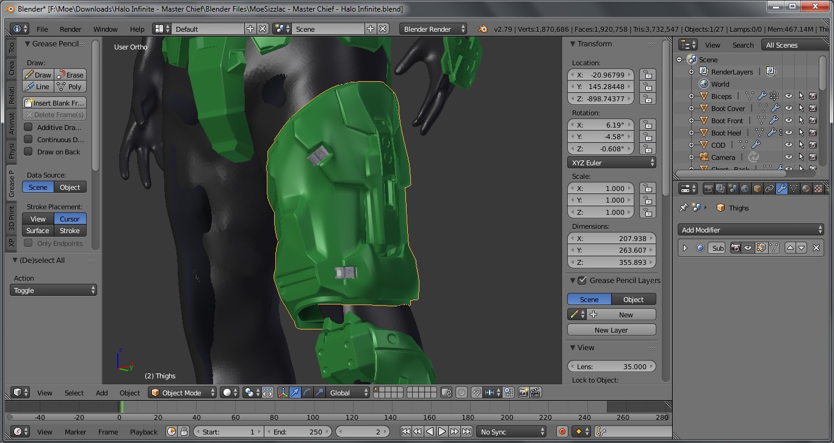Select the Grease Pencil Draw tool
Image resolution: width=834 pixels, height=443 pixels.
click(38, 75)
